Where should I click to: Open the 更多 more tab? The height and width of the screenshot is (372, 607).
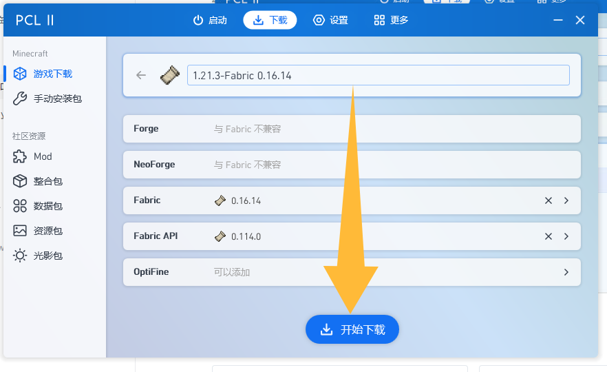click(x=391, y=20)
